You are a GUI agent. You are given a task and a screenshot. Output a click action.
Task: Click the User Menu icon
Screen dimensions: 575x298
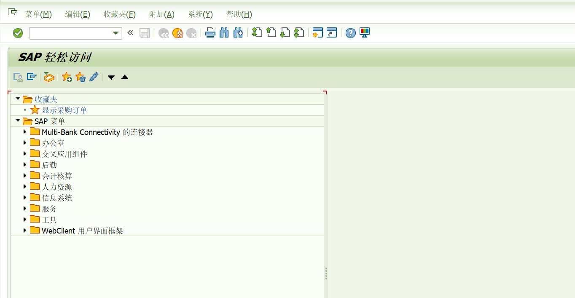pos(18,77)
